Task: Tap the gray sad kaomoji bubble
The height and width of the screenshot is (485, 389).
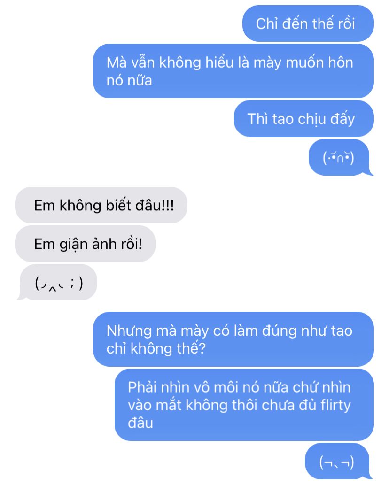Action: [57, 282]
